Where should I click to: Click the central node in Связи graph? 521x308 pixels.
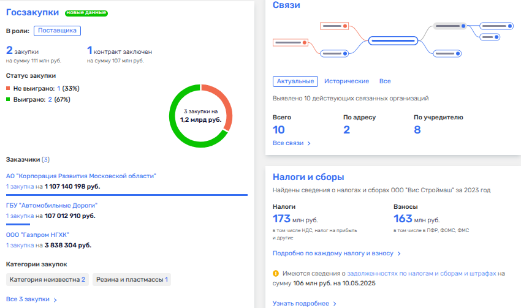pos(392,40)
